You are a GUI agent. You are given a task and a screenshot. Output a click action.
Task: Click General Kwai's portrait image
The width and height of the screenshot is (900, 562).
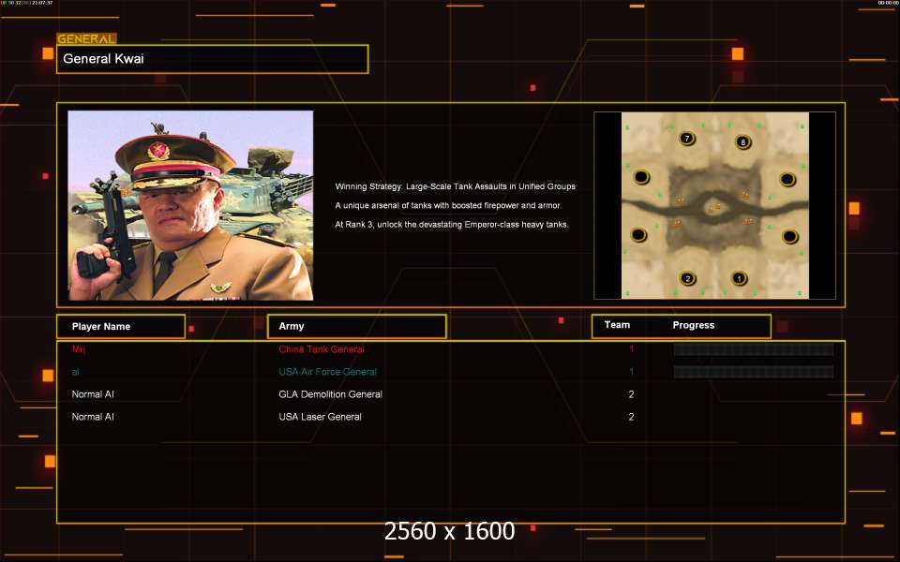(x=190, y=205)
